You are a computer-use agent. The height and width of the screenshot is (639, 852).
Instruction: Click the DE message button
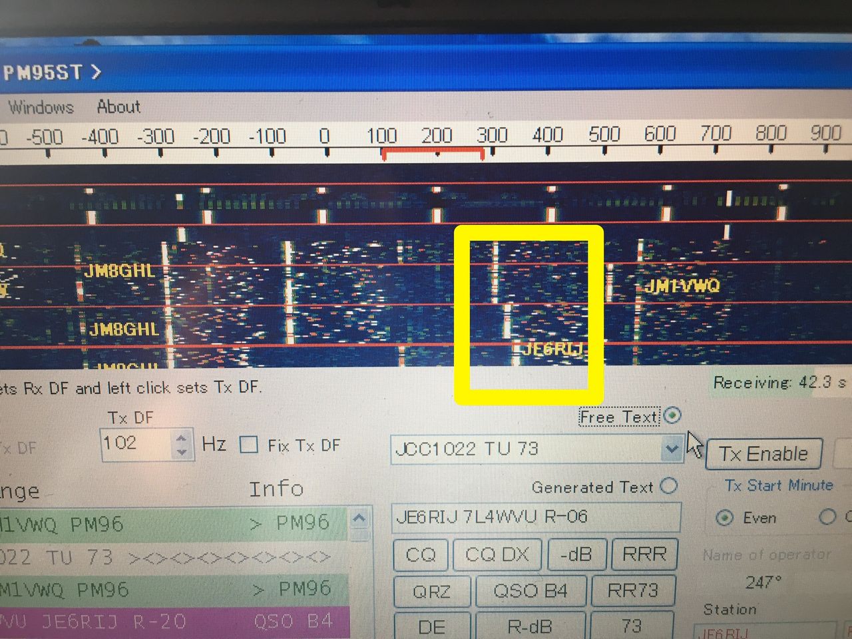431,626
